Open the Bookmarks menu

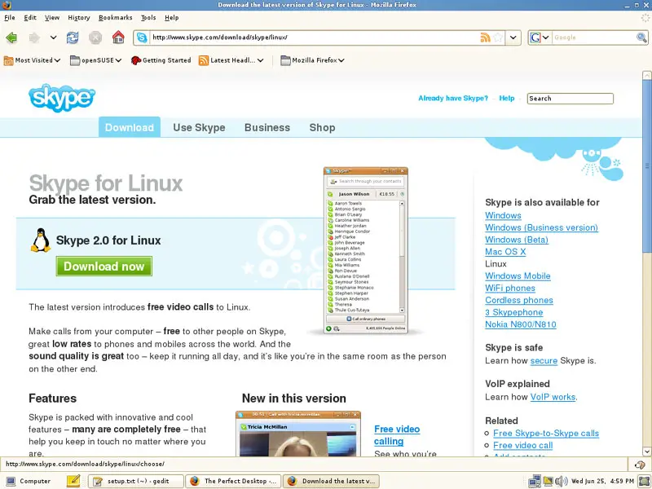pos(115,17)
